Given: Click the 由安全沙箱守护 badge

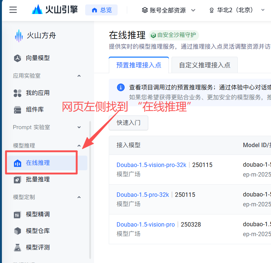Looking at the screenshot, I should tap(174, 35).
